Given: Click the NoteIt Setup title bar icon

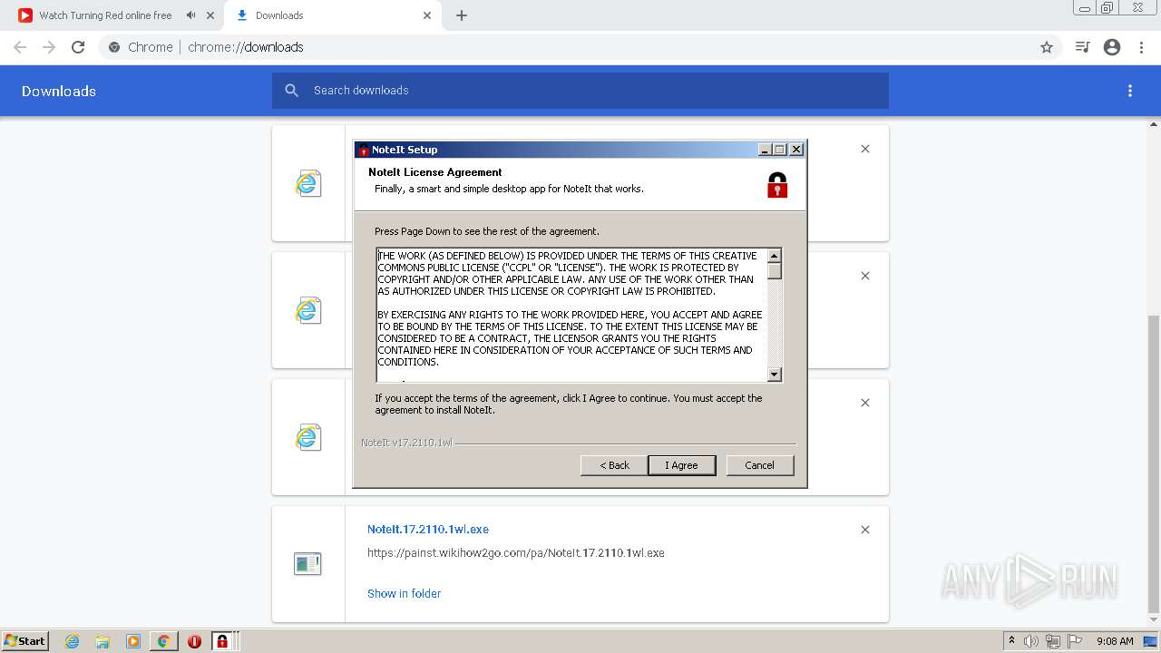Looking at the screenshot, I should tap(364, 150).
